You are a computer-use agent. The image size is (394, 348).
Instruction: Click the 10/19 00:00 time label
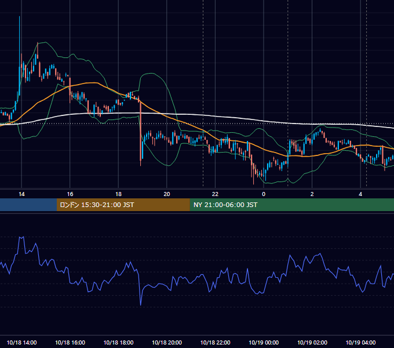click(264, 342)
